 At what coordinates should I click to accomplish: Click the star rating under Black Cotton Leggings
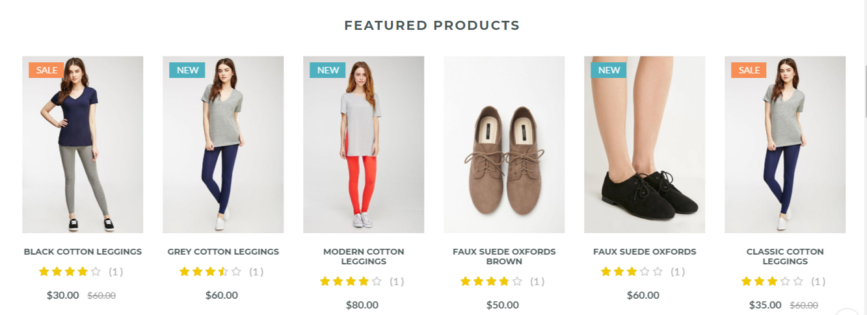click(70, 272)
